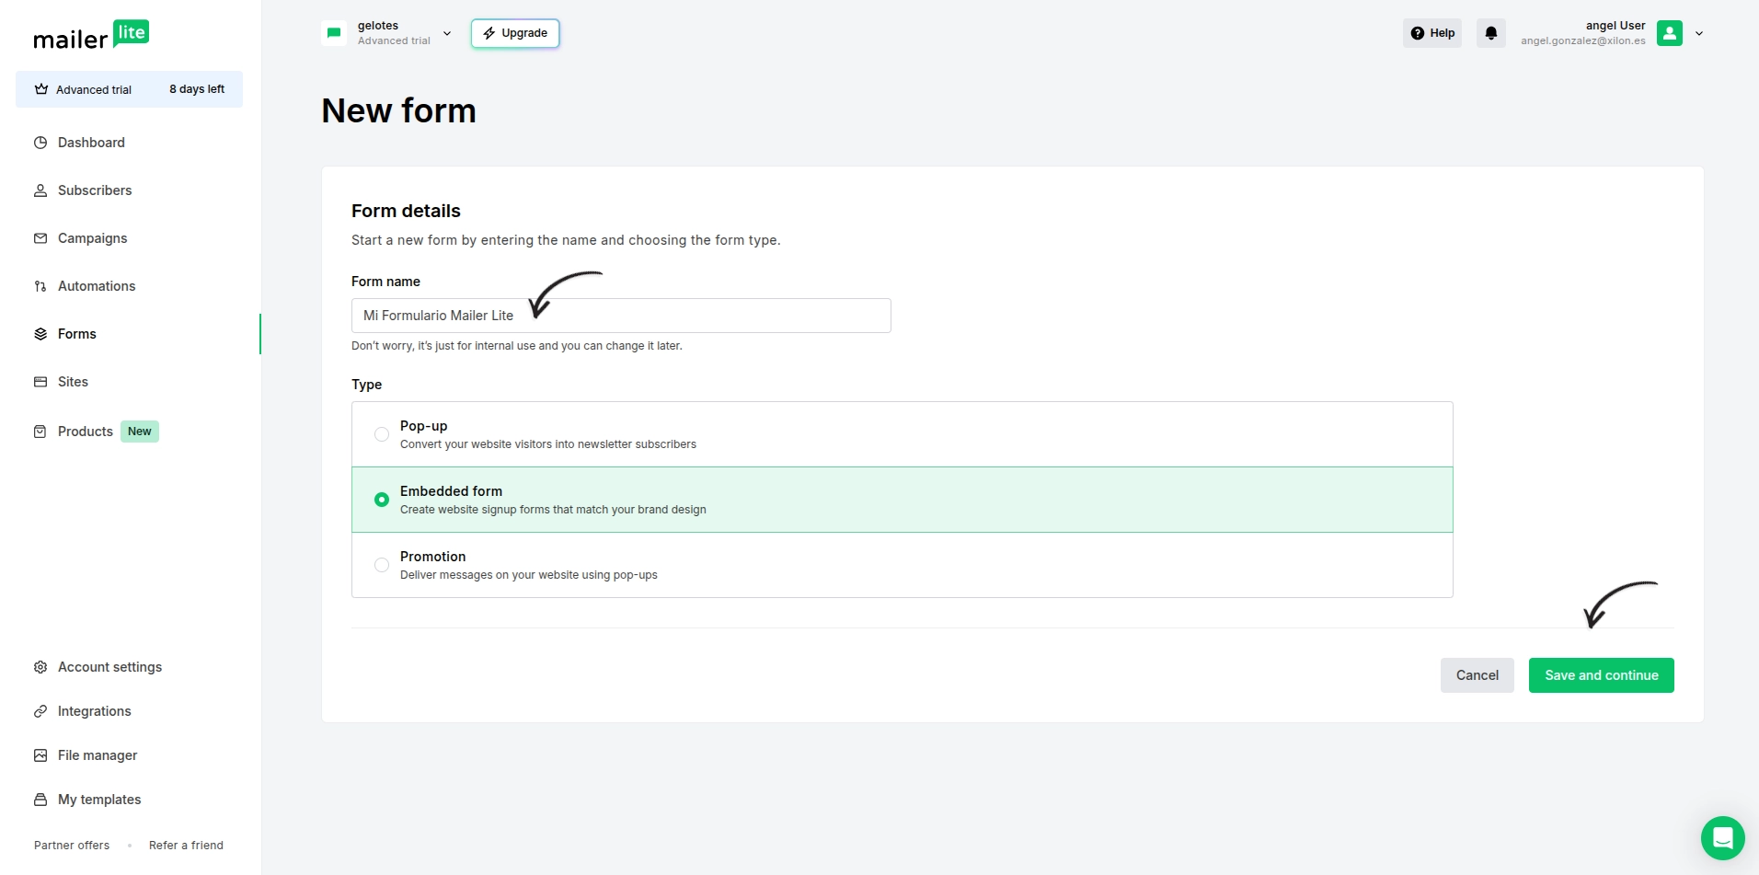Click the gelotes account flag icon
This screenshot has width=1759, height=875.
point(334,33)
